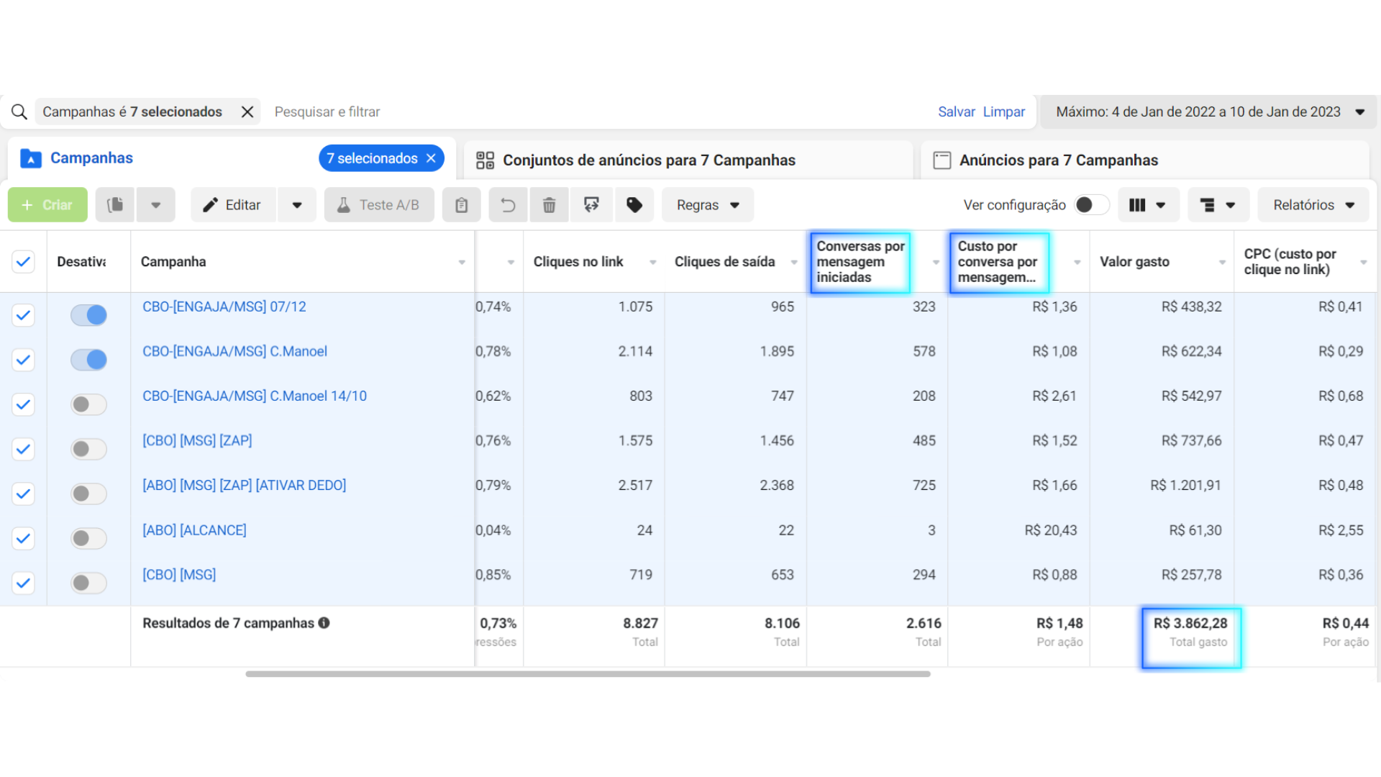Click the clipboard paste icon
The height and width of the screenshot is (777, 1381).
click(461, 205)
